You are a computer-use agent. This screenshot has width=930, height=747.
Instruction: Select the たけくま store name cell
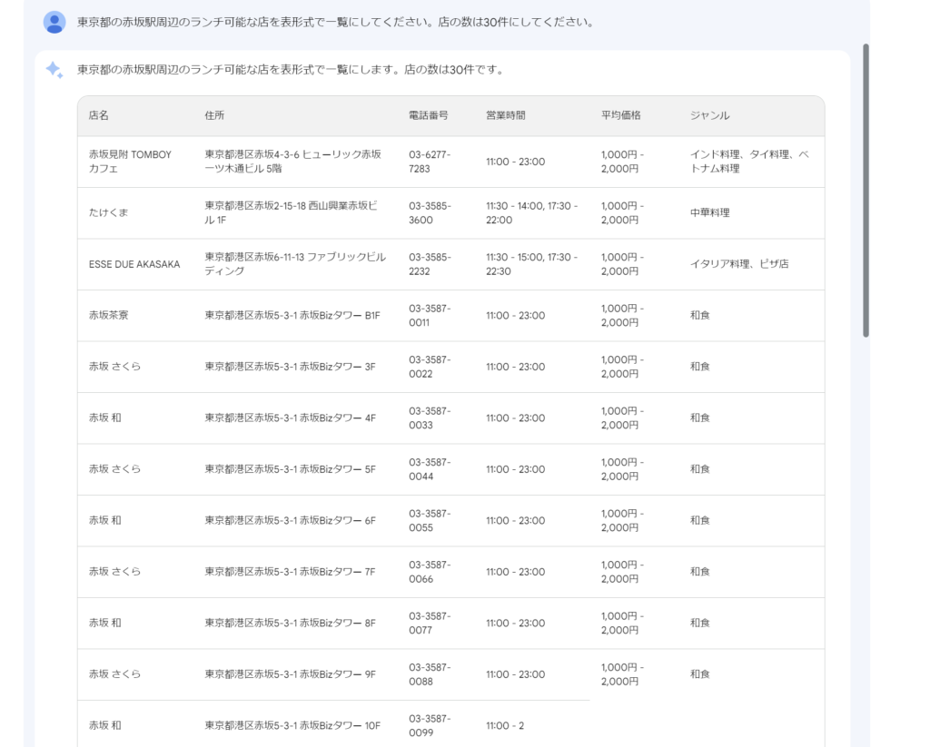[x=109, y=212]
